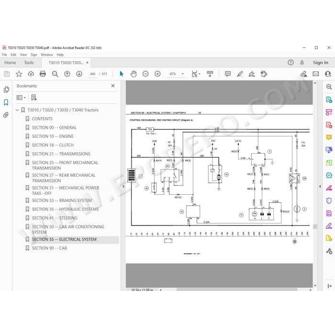335x335 pixels.
Task: Open the search tool in right pane
Action: pyautogui.click(x=329, y=87)
